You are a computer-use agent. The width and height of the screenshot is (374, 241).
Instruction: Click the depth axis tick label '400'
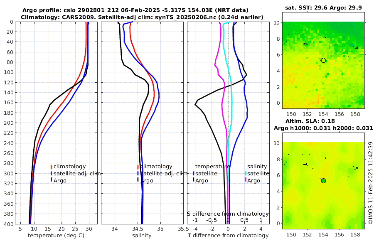9,224
